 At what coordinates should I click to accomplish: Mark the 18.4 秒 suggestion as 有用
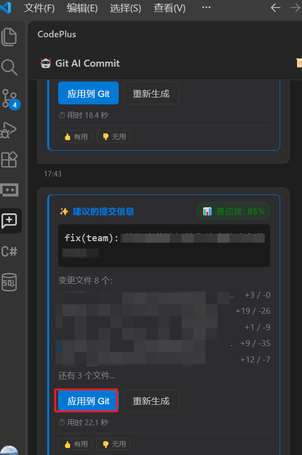click(x=75, y=137)
